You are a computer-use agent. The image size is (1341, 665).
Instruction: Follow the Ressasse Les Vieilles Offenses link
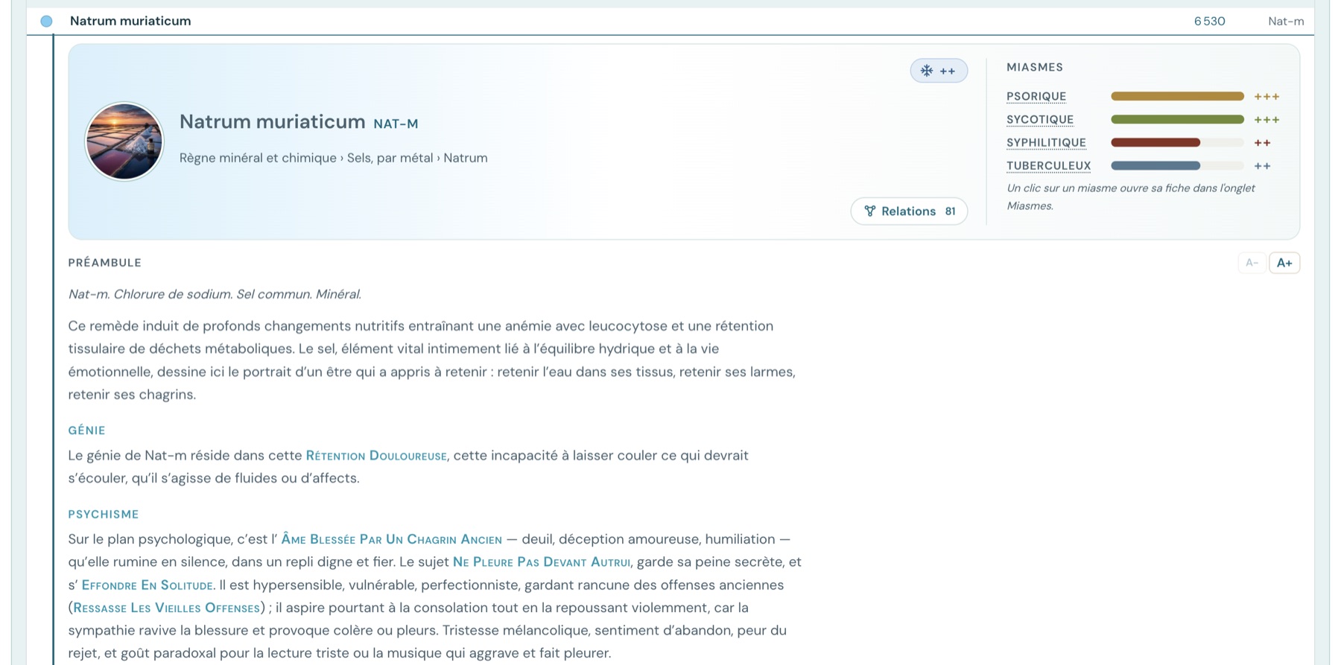167,608
